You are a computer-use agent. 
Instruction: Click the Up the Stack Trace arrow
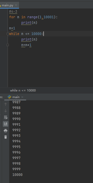tap(6, 104)
